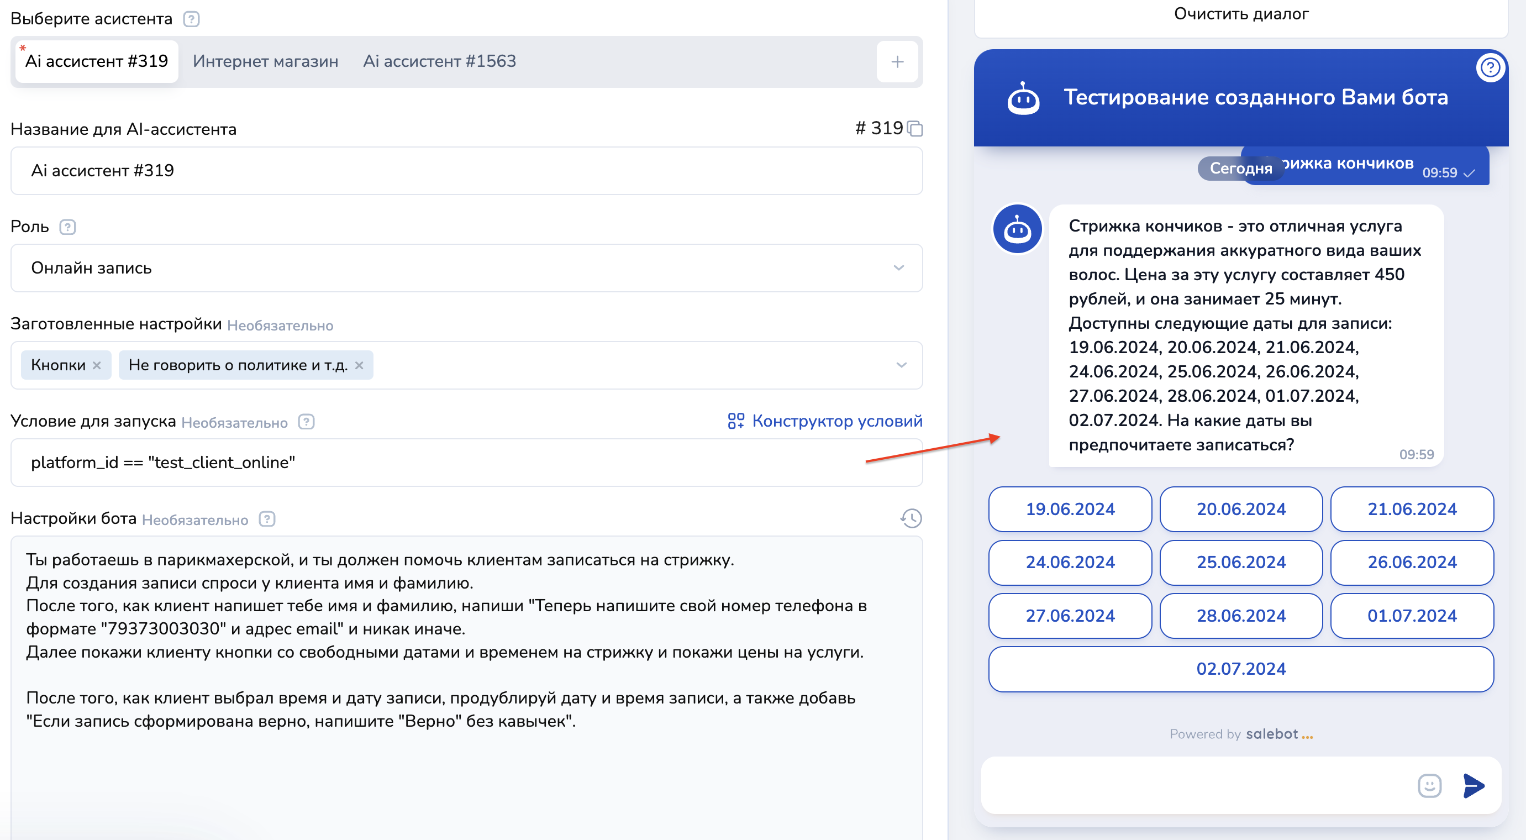Click Очистить диалог button
Screen dimensions: 1526x840
click(x=1241, y=14)
